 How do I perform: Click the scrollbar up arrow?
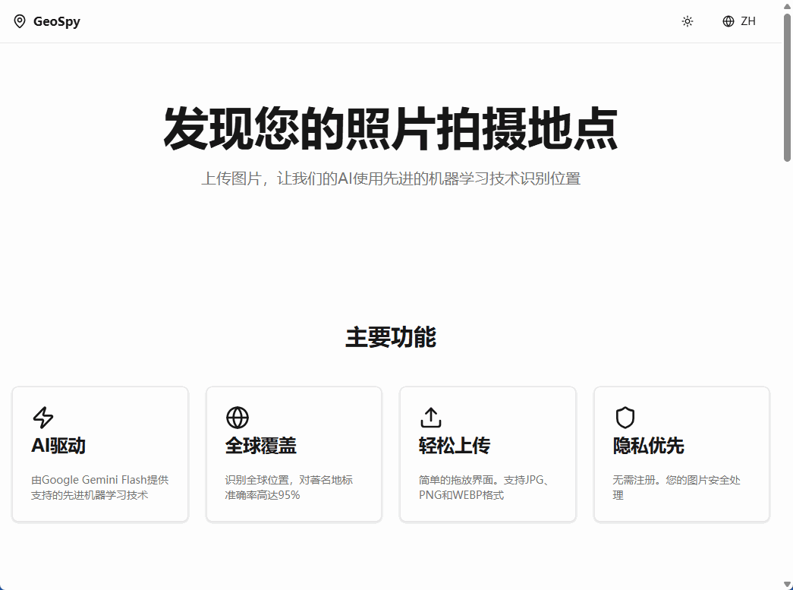point(787,6)
